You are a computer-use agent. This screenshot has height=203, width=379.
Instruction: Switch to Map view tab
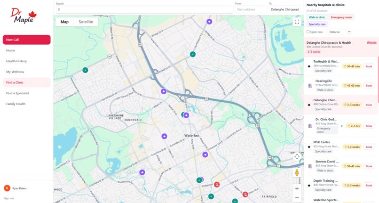64,22
